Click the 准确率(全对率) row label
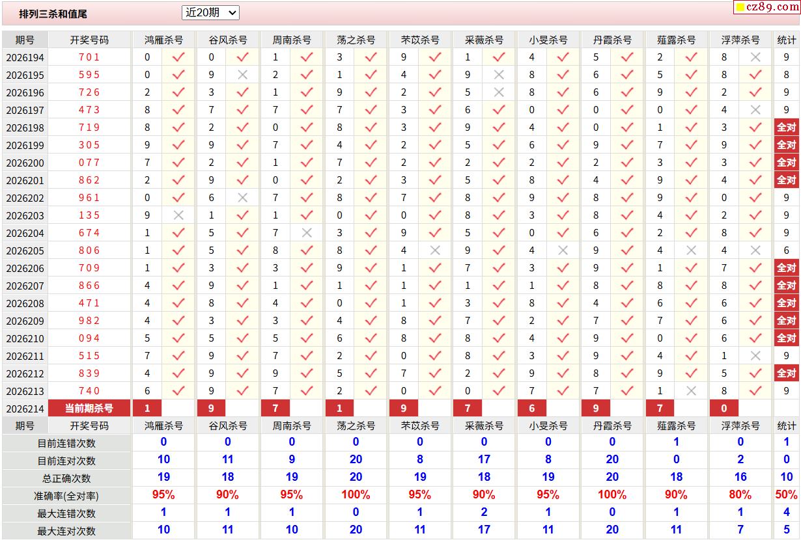The image size is (801, 540). click(x=66, y=496)
